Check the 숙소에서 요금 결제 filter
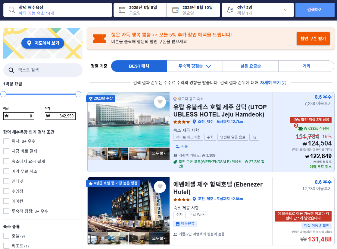 tap(6, 161)
